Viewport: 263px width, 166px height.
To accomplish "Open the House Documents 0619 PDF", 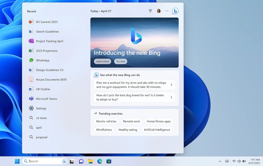I will click(48, 79).
